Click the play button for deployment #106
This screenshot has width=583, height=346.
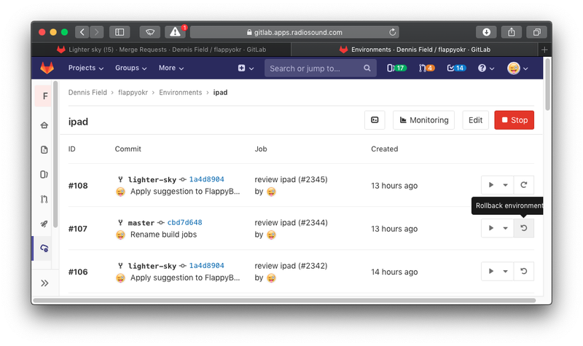point(491,272)
